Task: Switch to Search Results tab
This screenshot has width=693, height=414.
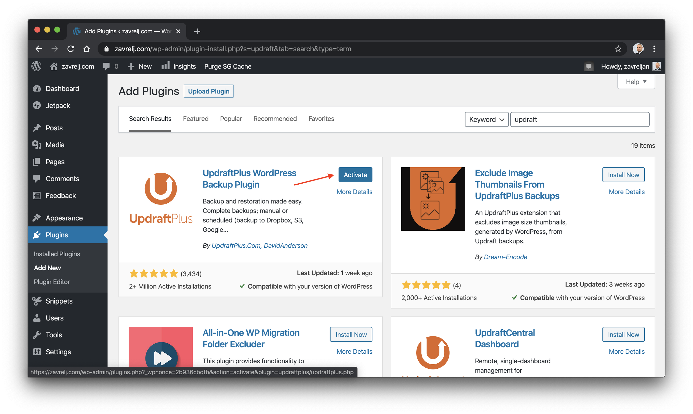Action: pos(150,119)
